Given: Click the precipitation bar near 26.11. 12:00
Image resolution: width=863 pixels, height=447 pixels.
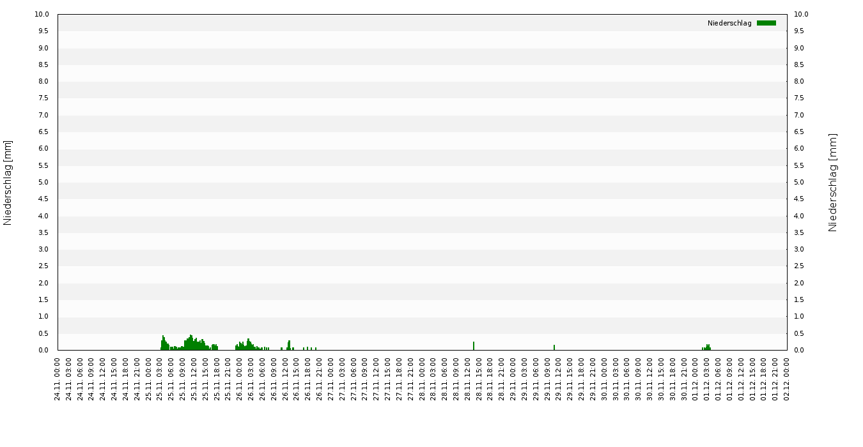Looking at the screenshot, I should [289, 345].
